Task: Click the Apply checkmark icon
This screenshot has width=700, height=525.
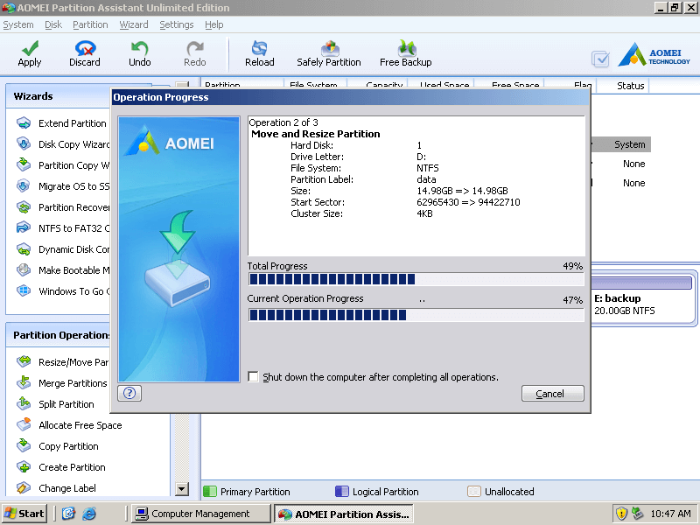Action: pyautogui.click(x=30, y=47)
